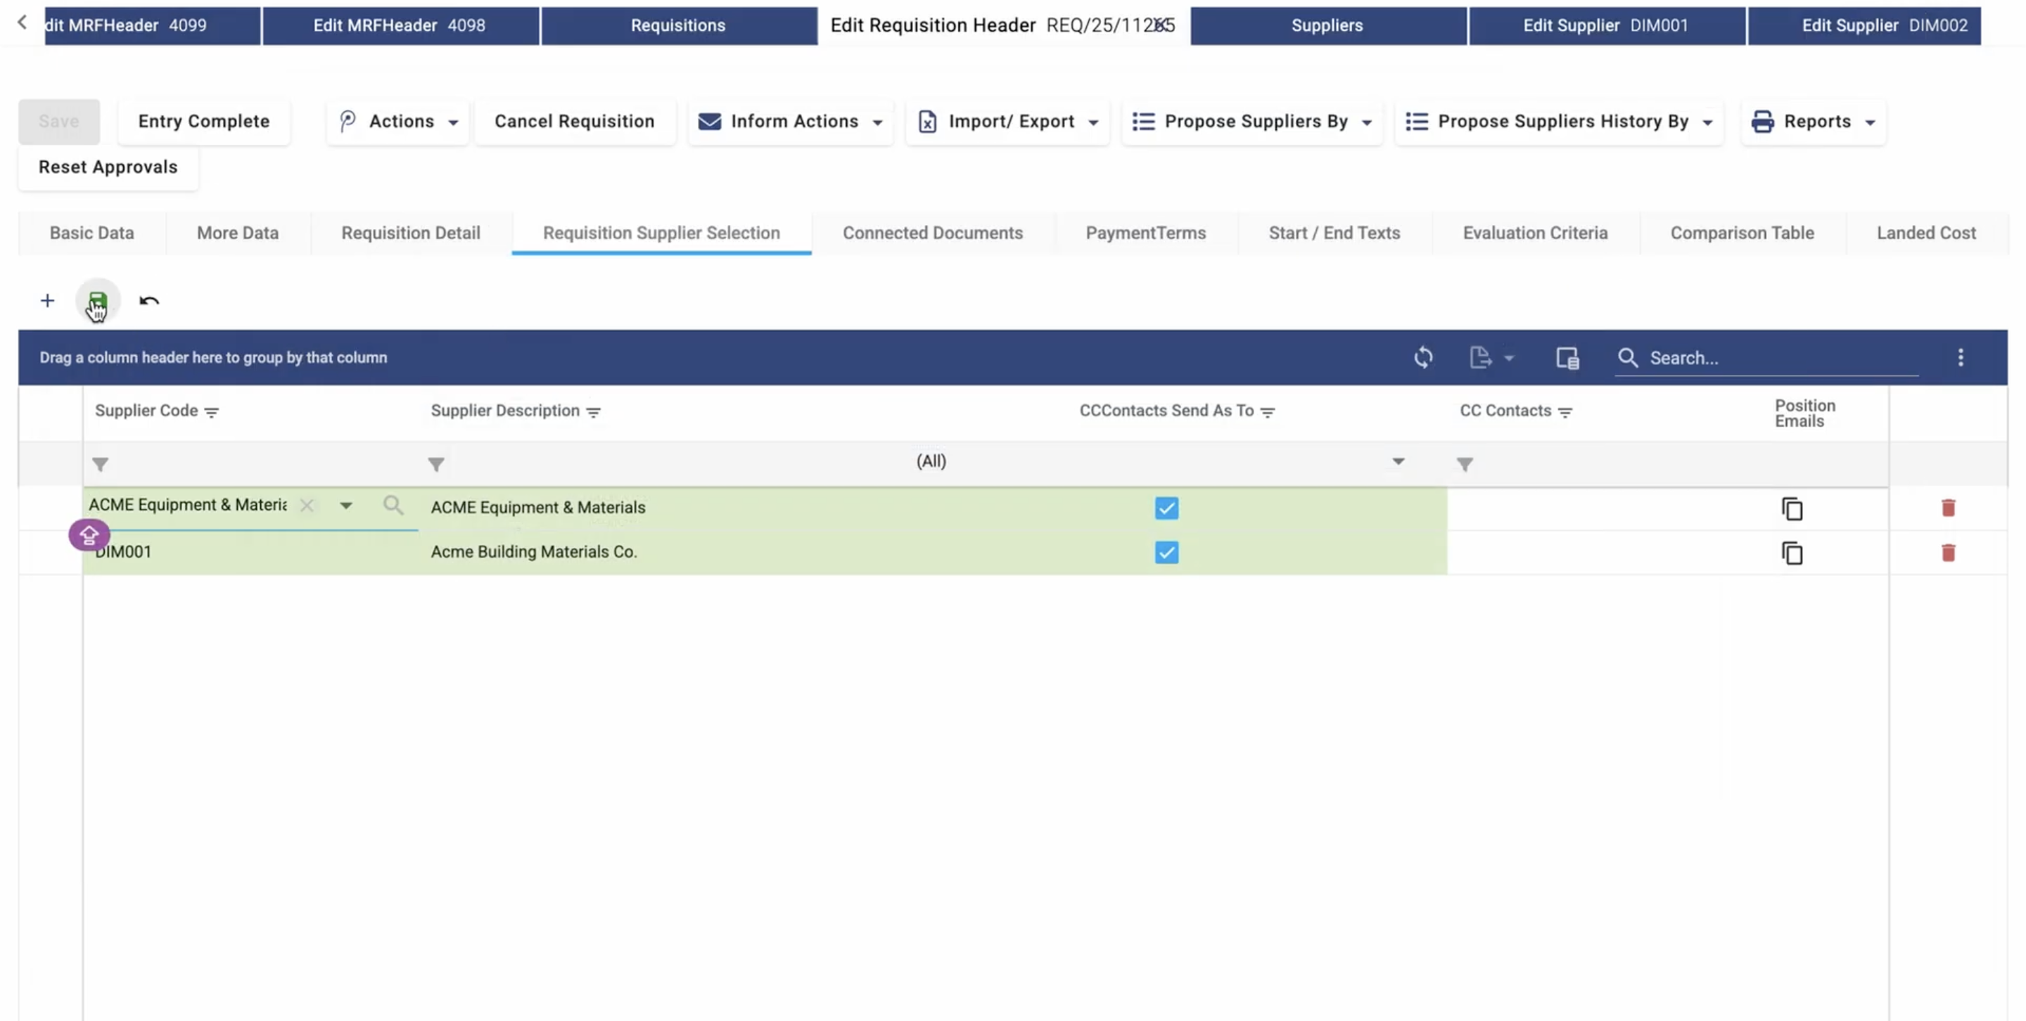Click the Entry Complete button
This screenshot has width=2026, height=1021.
[204, 122]
